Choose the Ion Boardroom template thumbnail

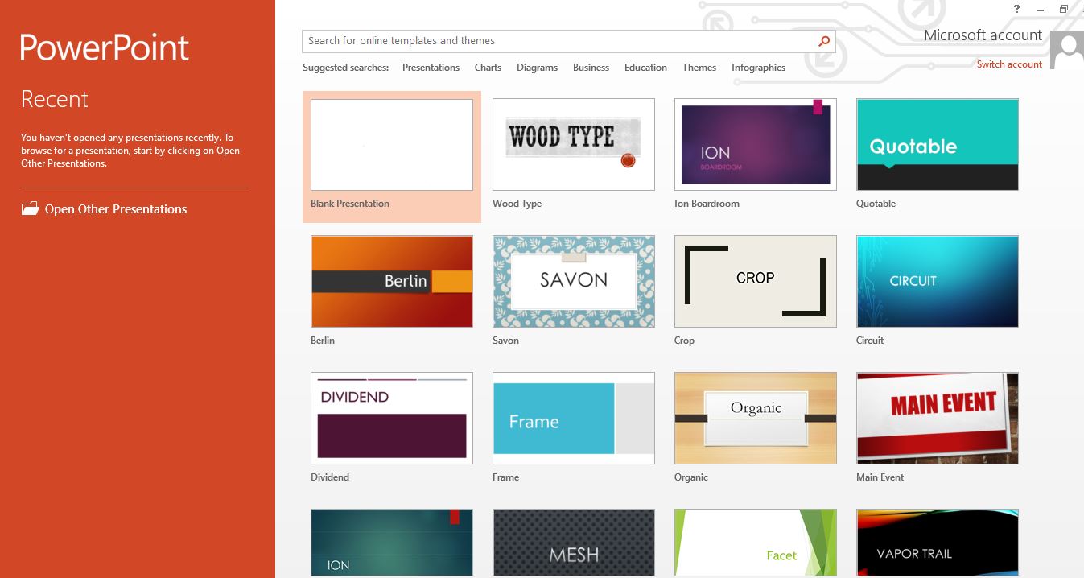[x=756, y=145]
